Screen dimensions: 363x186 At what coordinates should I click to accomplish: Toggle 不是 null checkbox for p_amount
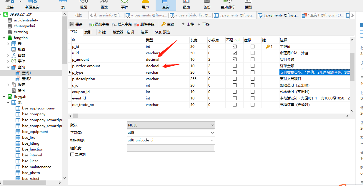pyautogui.click(x=234, y=60)
